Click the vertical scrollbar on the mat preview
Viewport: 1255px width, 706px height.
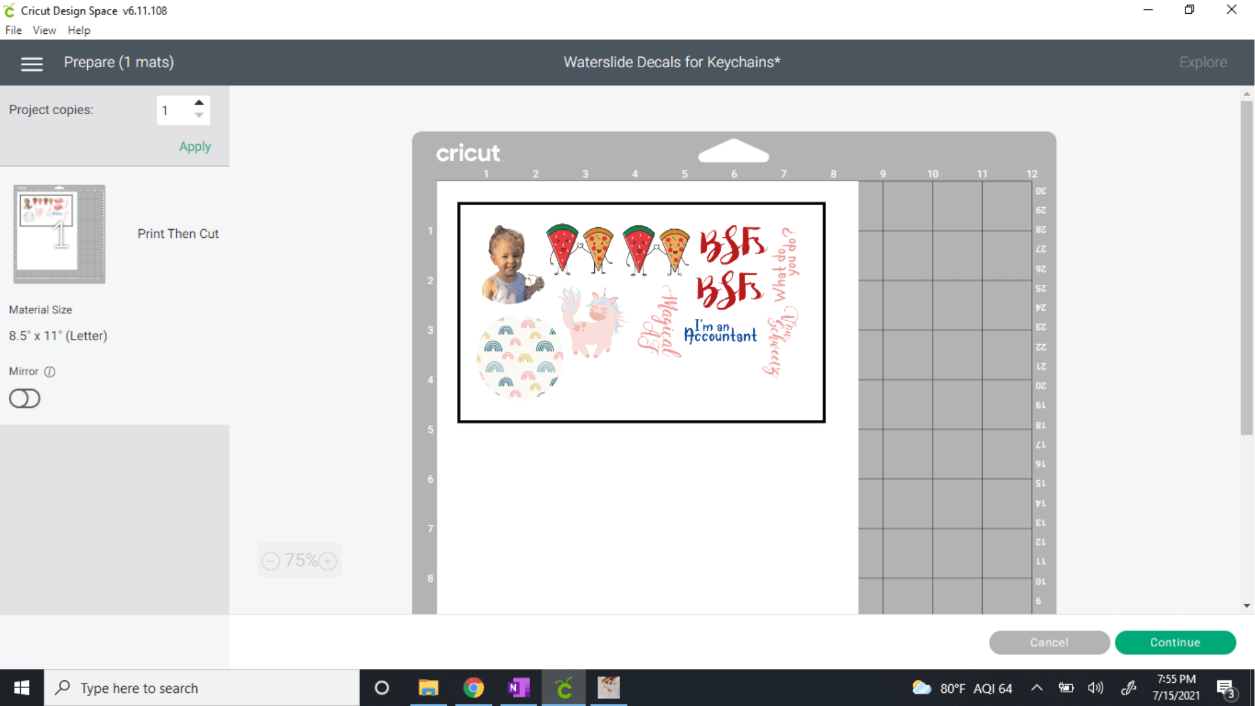click(1246, 267)
